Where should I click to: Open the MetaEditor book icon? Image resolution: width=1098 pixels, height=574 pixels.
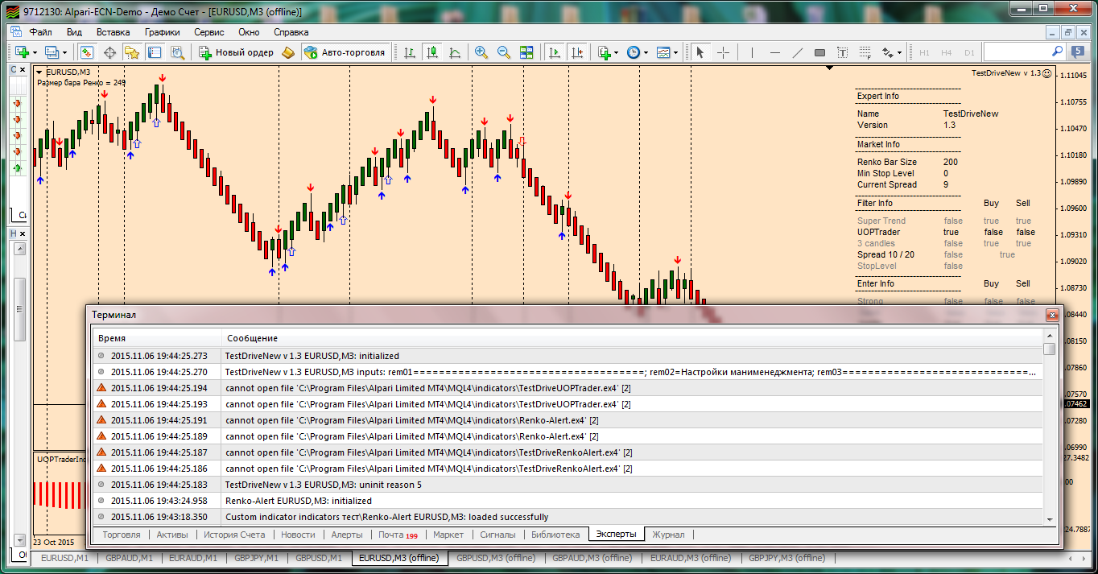coord(289,52)
